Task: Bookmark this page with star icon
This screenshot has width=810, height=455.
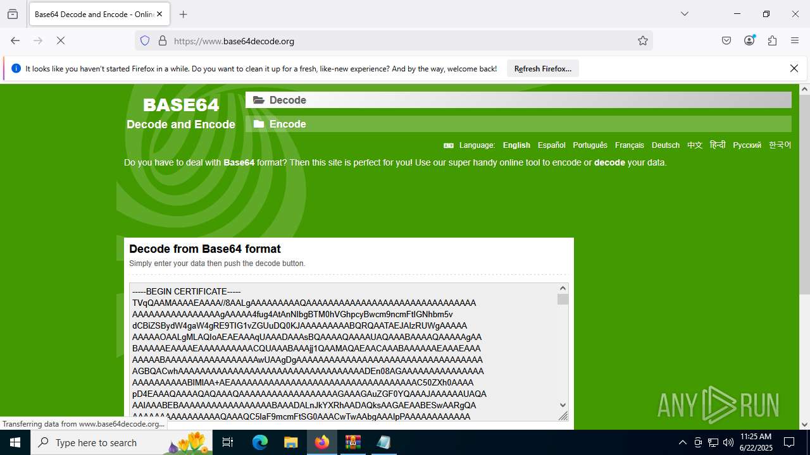Action: (643, 41)
